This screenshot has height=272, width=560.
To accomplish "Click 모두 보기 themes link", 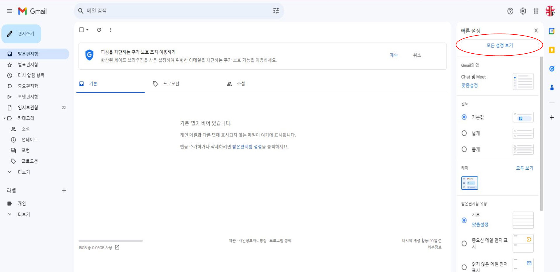I will click(x=524, y=168).
